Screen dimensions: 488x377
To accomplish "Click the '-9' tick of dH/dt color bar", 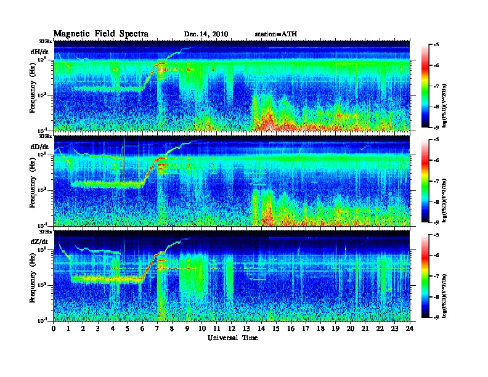I will pyautogui.click(x=436, y=128).
